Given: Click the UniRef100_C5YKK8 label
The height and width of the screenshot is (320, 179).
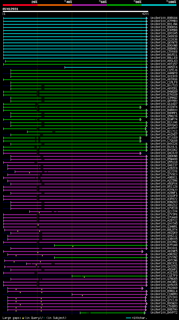Looking at the screenshot, I should 164,52.
